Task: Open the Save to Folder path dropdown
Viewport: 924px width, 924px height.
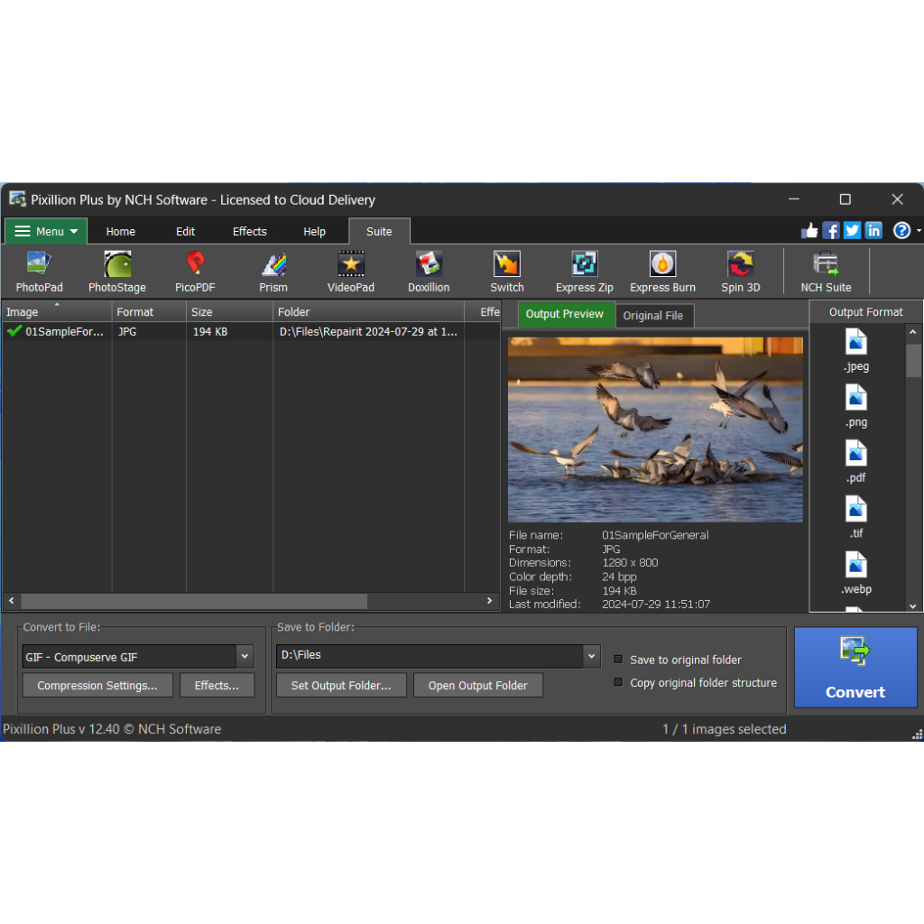Action: click(x=591, y=656)
